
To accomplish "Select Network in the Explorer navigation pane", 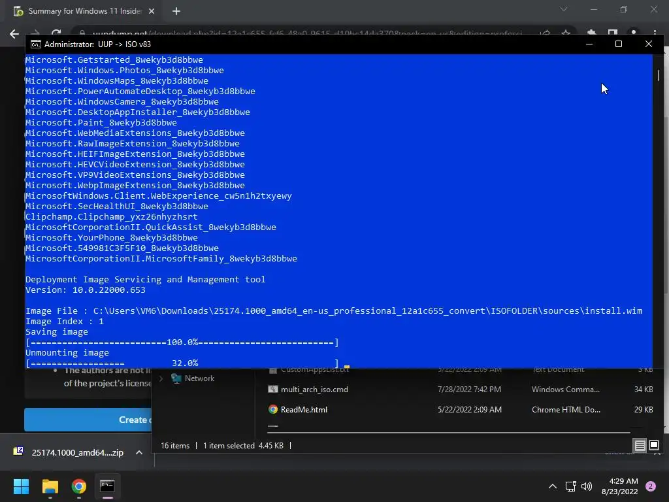I will pyautogui.click(x=199, y=378).
